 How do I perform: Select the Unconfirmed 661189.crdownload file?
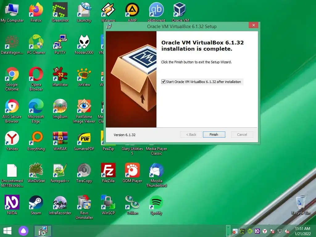pos(12,175)
